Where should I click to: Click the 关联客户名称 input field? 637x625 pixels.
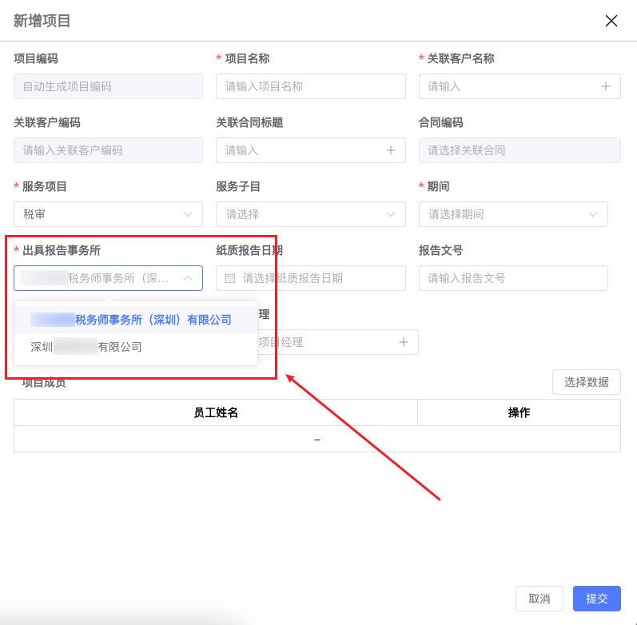(x=520, y=86)
